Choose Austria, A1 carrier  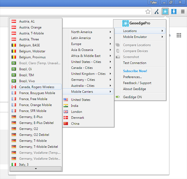[36, 21]
